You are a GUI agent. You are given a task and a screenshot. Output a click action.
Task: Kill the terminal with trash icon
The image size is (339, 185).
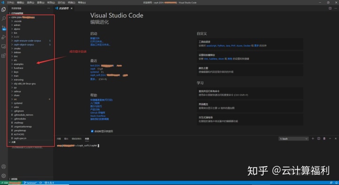click(x=324, y=139)
